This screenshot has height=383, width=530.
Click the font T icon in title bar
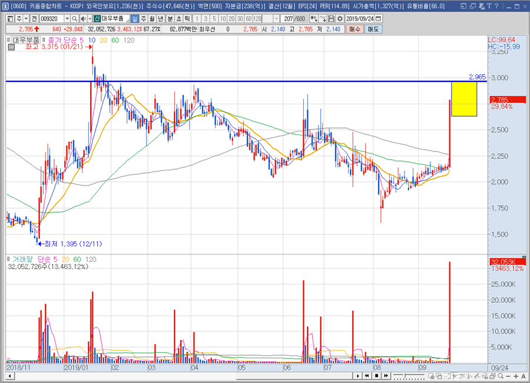[x=489, y=6]
